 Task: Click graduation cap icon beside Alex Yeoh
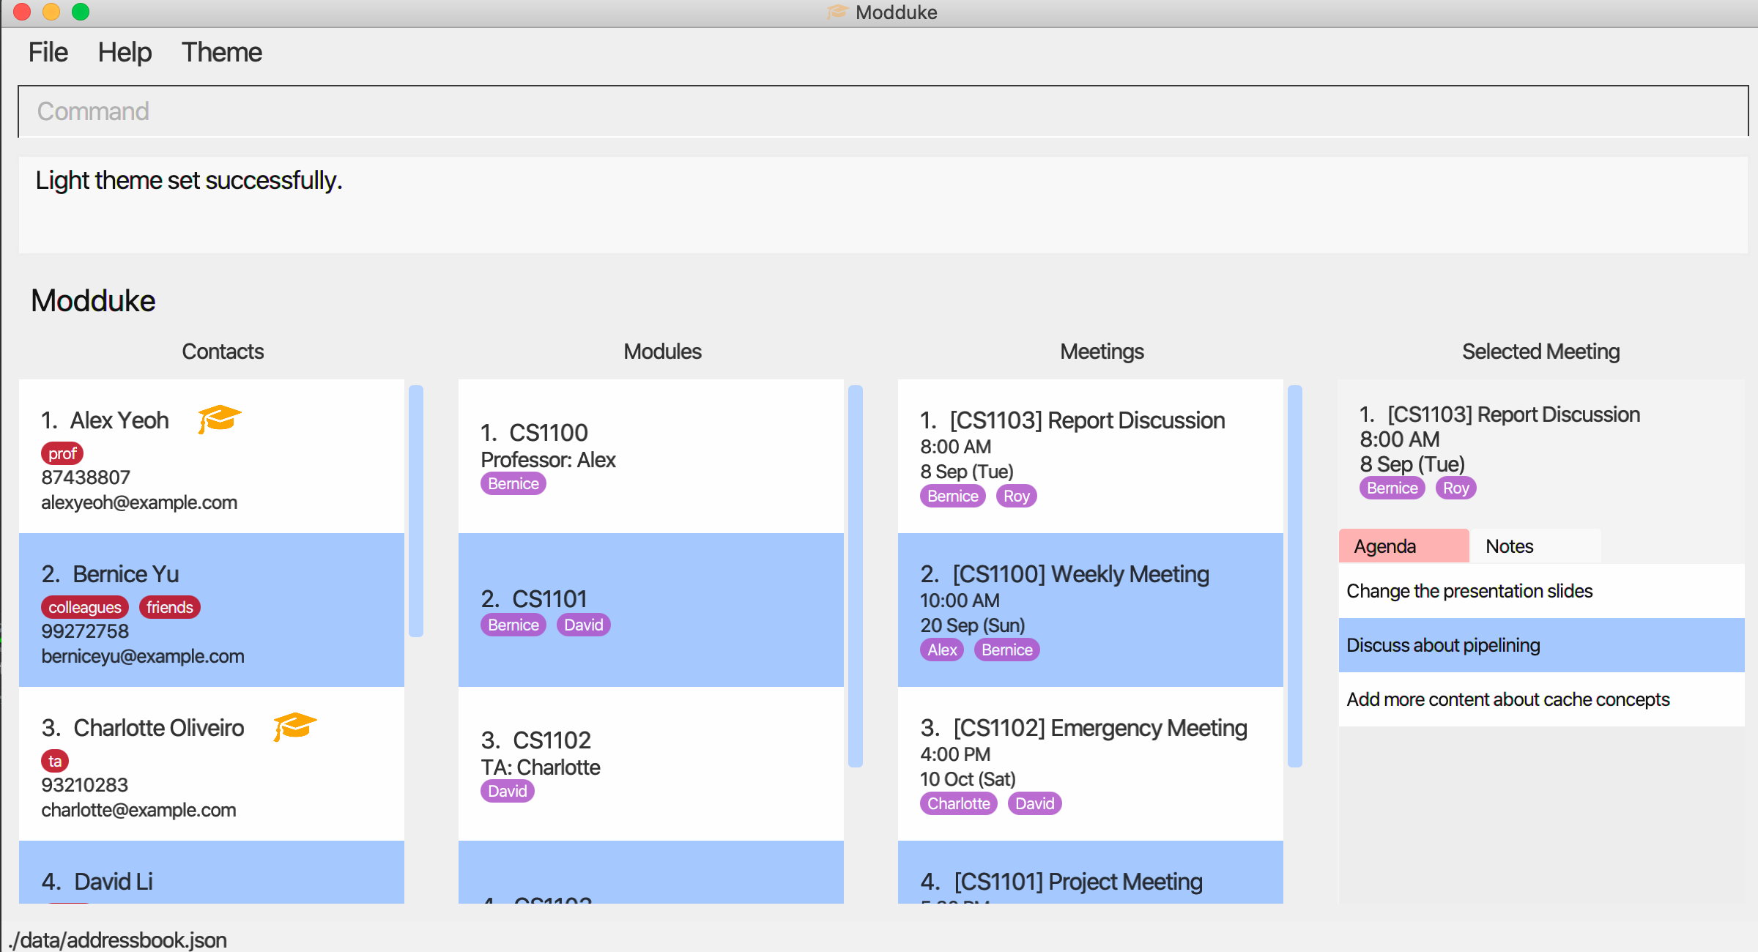pyautogui.click(x=219, y=419)
